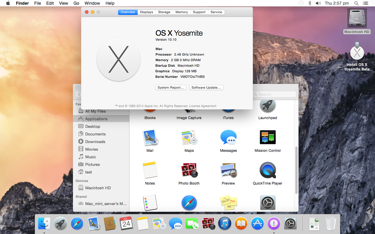Switch to the Storage tab
This screenshot has width=375, height=234.
164,12
